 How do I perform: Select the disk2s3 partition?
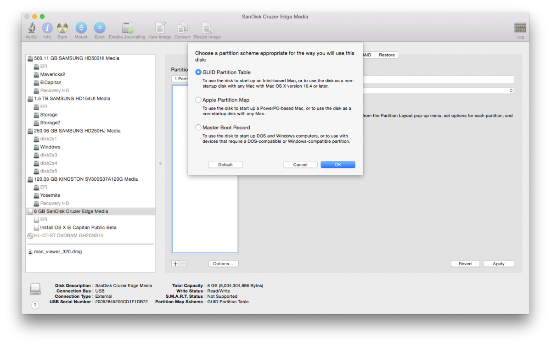click(91, 155)
